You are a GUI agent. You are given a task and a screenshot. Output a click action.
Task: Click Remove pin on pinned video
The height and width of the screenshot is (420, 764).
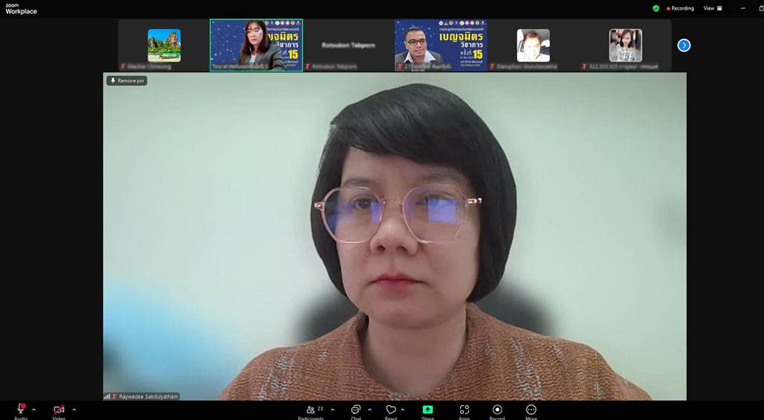point(127,81)
